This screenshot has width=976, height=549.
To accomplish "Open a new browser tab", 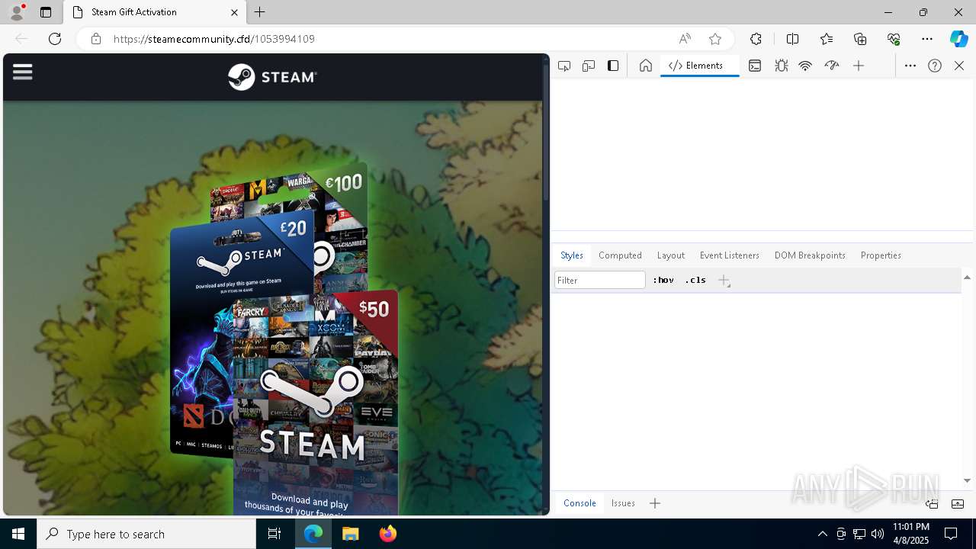I will 260,12.
